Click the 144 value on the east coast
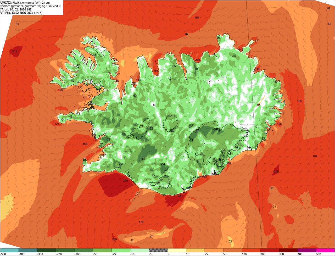Image resolution: width=335 pixels, height=256 pixels. 257,69
